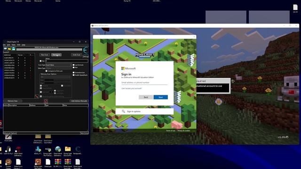
Task: Toggle the Not checkbox
Action: pyautogui.click(x=73, y=68)
